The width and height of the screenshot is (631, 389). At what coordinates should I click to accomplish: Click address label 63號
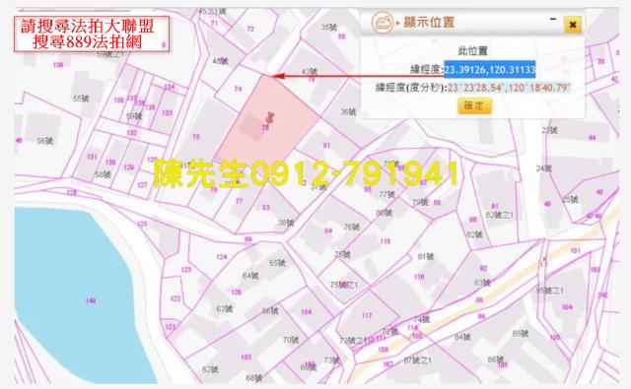(x=224, y=309)
